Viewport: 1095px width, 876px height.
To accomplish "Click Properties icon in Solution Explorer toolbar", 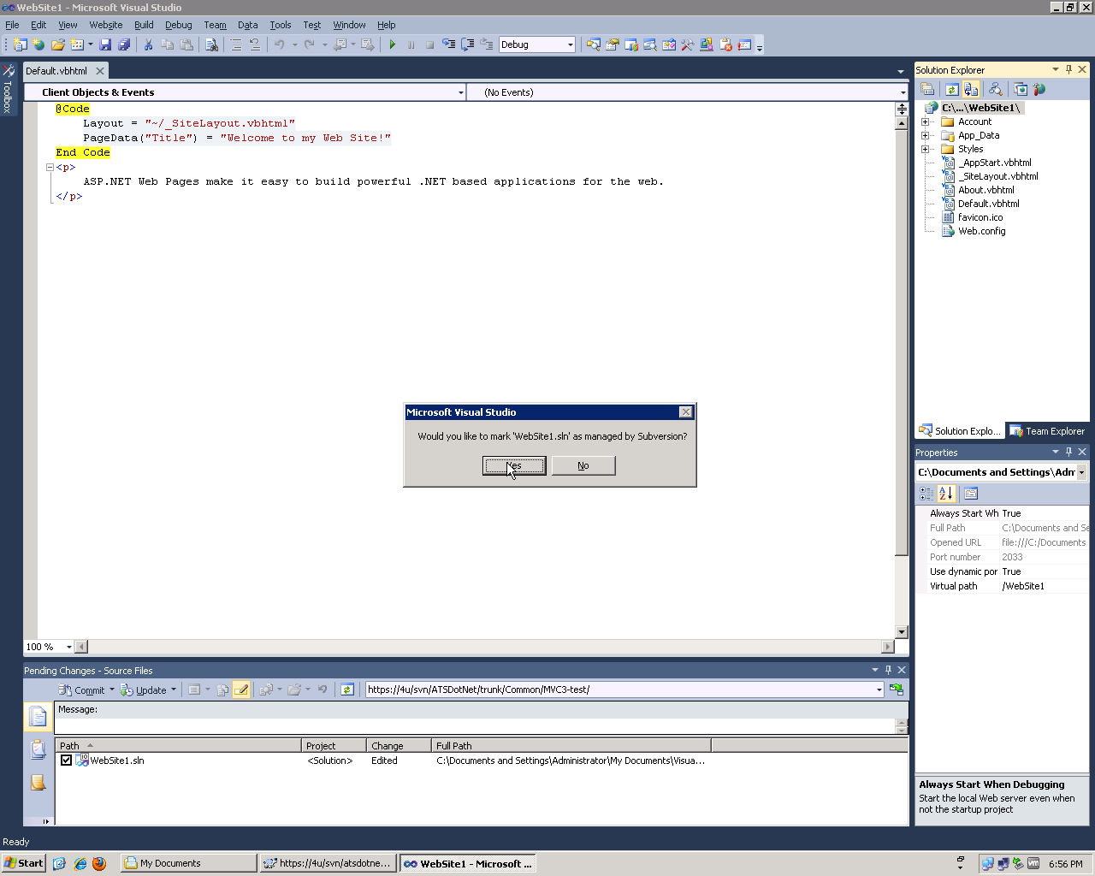I will [927, 89].
